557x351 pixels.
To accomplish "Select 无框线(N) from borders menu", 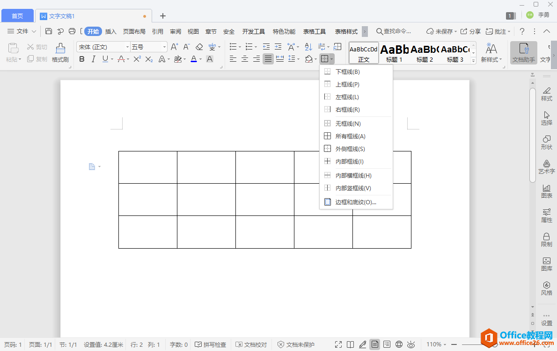I will point(356,123).
